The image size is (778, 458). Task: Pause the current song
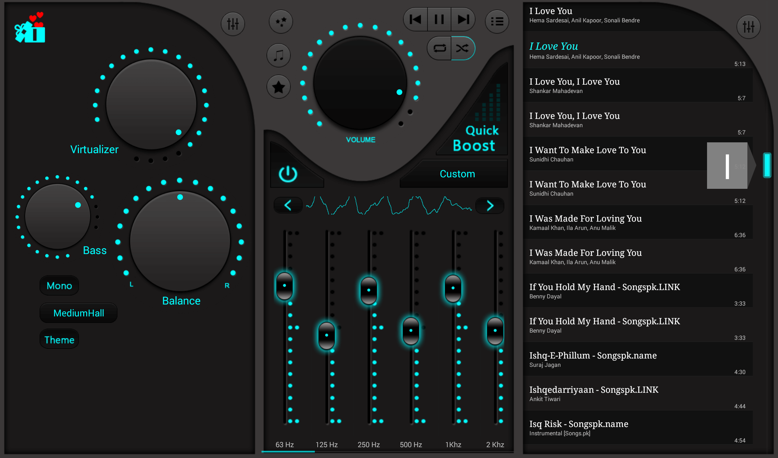click(x=439, y=19)
